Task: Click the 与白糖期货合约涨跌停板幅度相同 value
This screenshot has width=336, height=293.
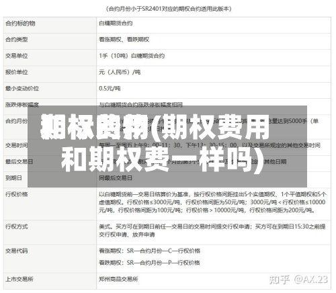Action: point(141,104)
